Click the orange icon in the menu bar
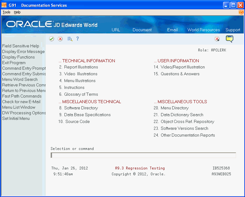 tap(241, 12)
